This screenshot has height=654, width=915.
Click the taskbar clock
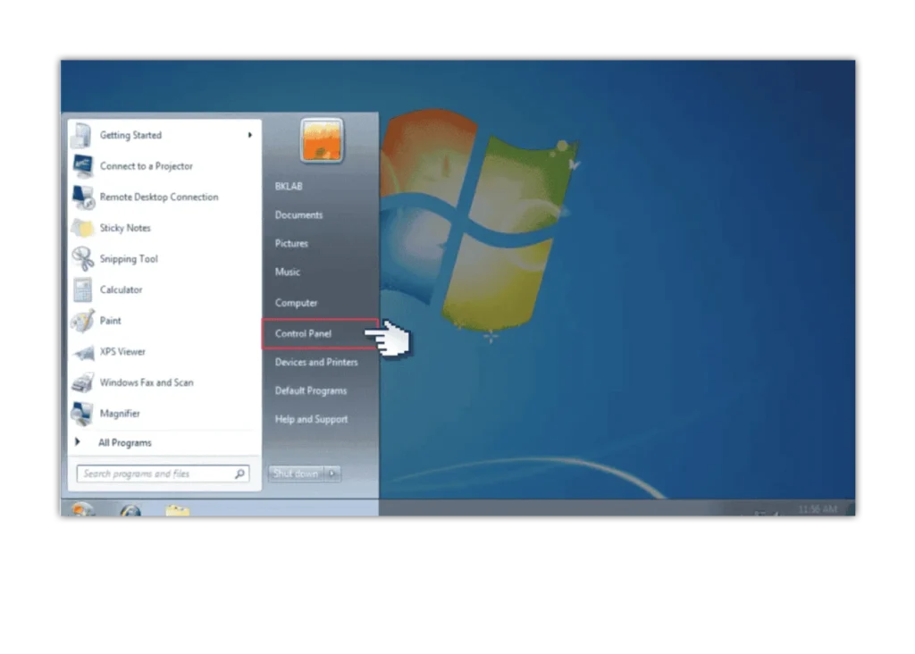tap(818, 508)
